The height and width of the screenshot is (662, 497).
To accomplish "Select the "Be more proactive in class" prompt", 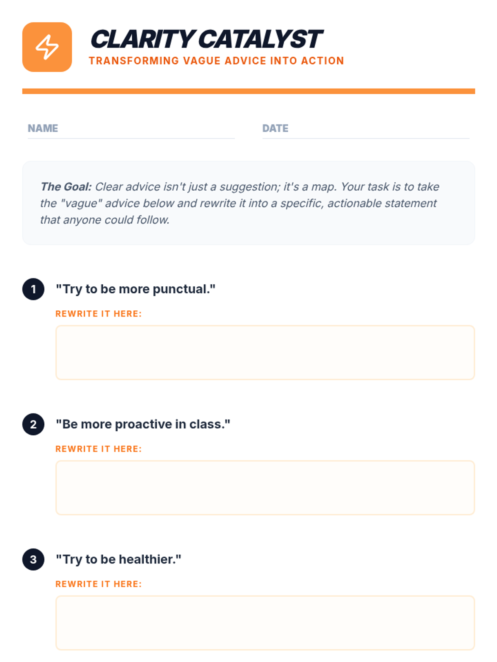I will (143, 424).
